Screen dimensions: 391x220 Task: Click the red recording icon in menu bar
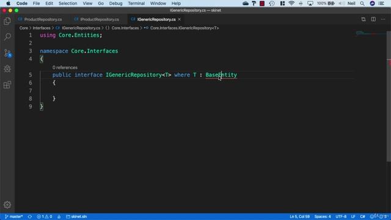(262, 3)
